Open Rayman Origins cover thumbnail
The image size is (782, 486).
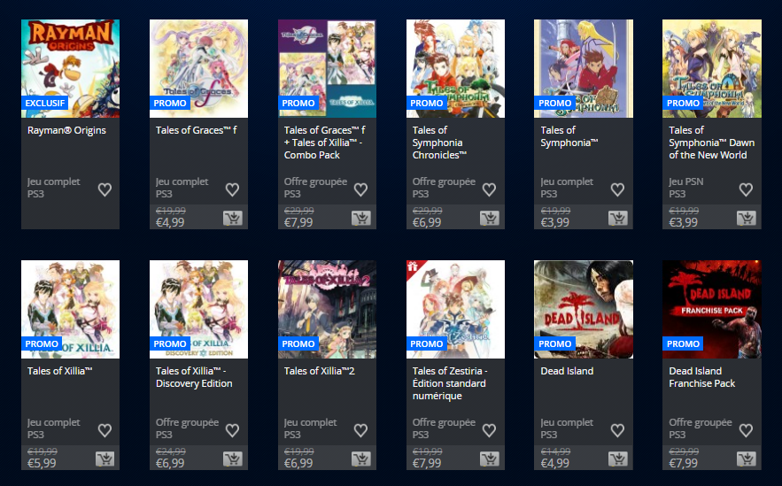point(70,69)
